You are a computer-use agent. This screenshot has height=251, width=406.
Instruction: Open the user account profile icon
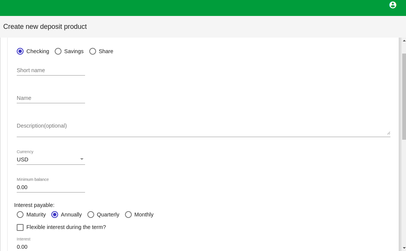pyautogui.click(x=393, y=5)
